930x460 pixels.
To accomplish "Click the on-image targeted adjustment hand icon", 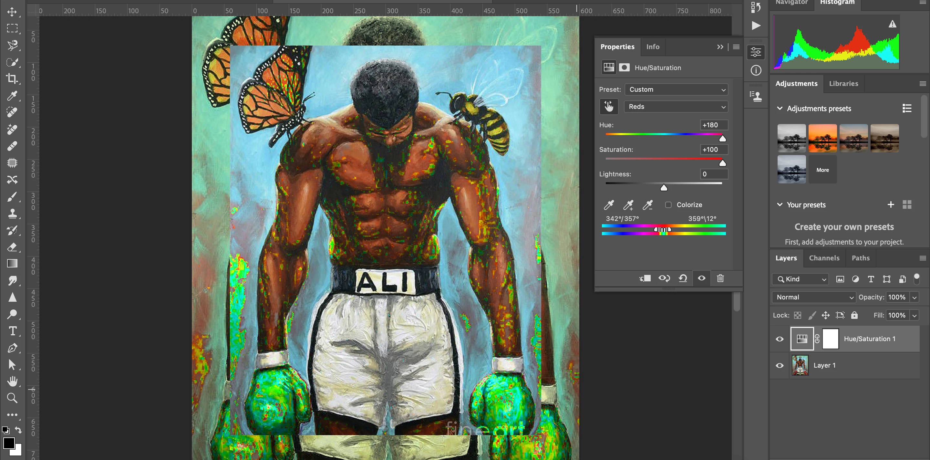I will click(609, 107).
